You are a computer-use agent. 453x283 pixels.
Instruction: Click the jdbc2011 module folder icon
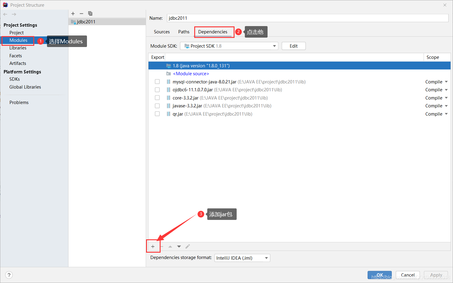[x=73, y=22]
